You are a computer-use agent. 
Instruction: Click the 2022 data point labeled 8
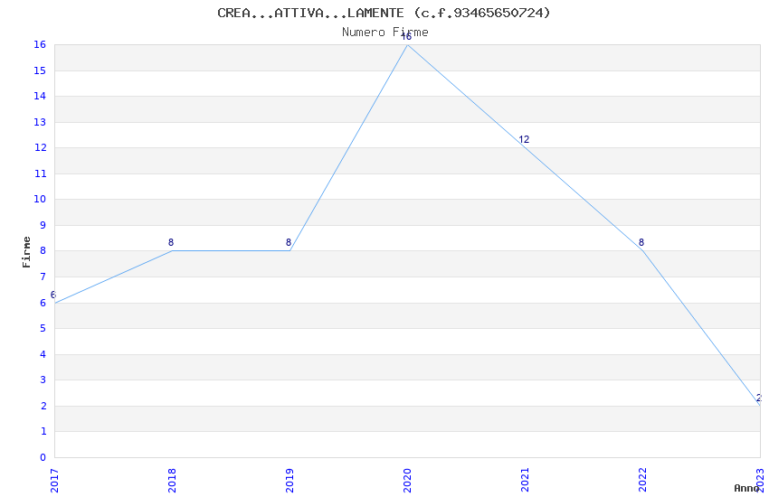(641, 242)
